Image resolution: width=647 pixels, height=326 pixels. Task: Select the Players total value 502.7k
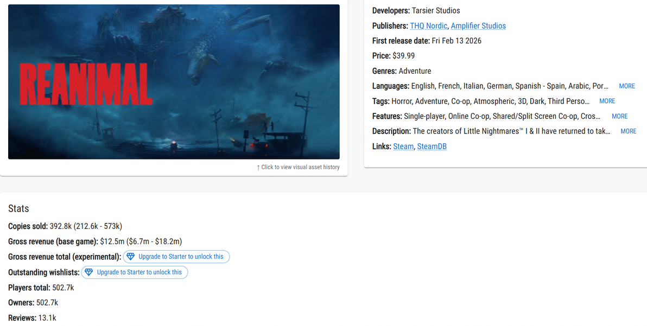click(x=63, y=287)
